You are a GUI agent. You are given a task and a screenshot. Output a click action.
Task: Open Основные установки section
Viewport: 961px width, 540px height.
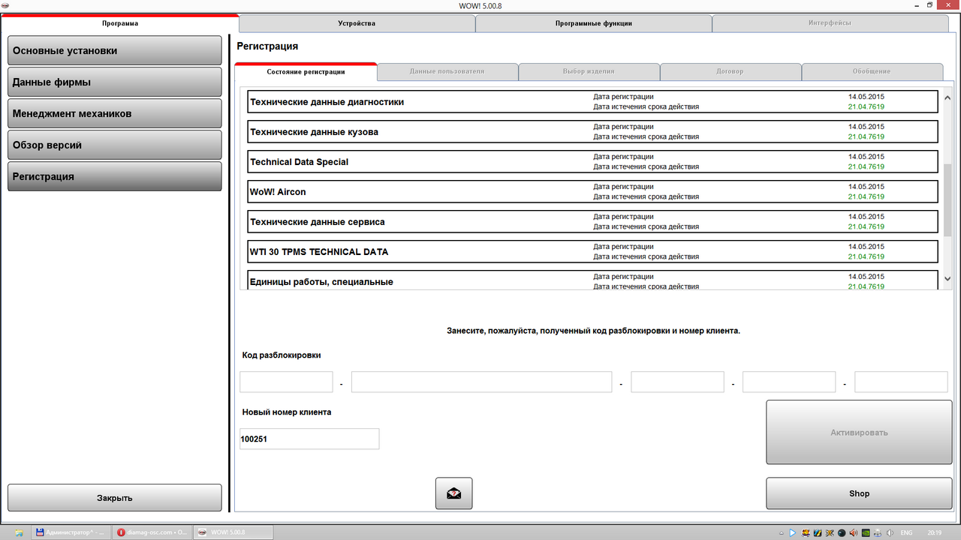pyautogui.click(x=115, y=51)
